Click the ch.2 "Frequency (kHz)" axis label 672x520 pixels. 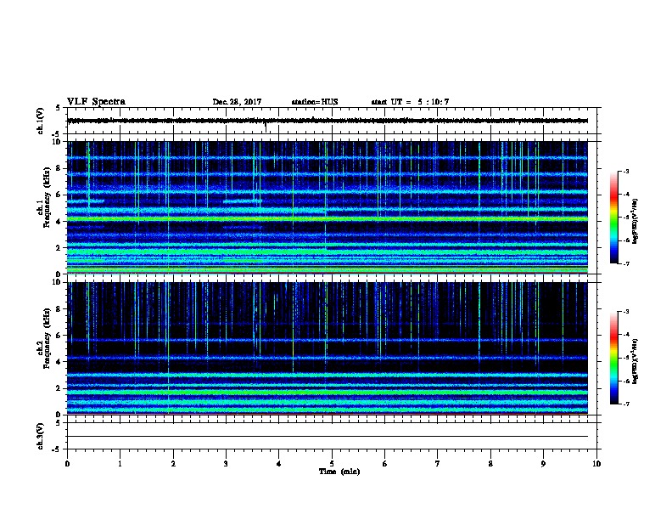click(x=47, y=338)
